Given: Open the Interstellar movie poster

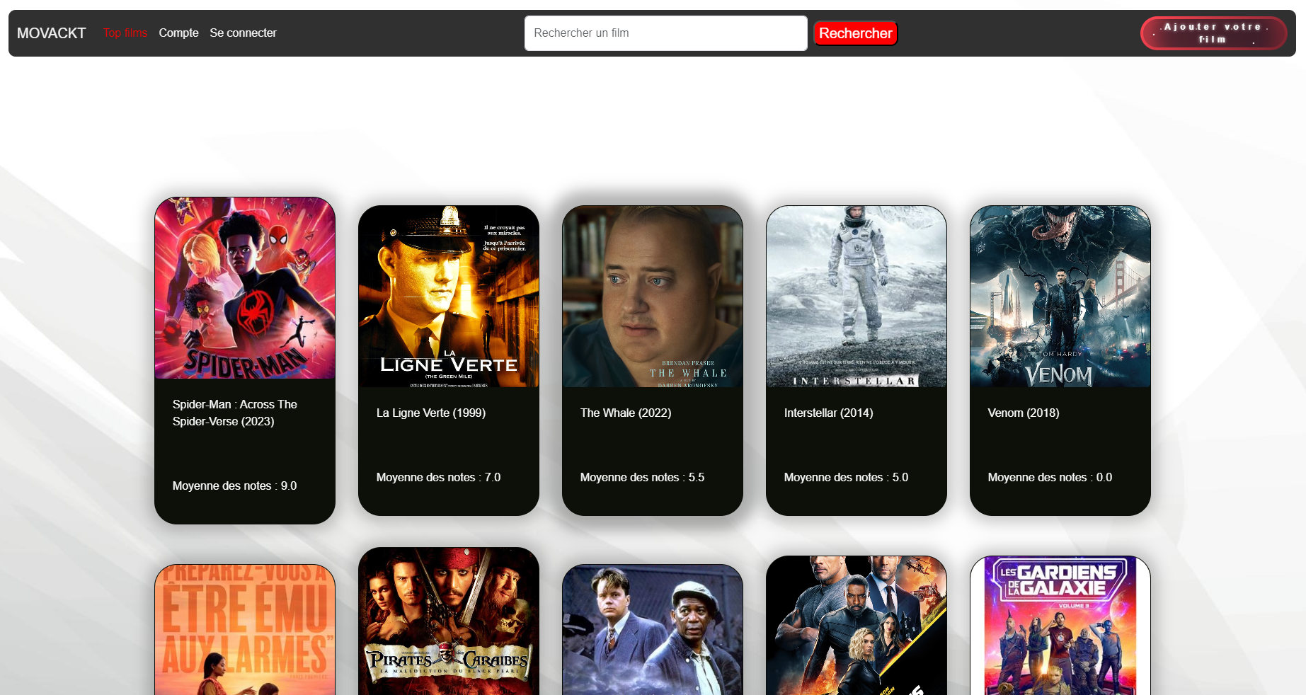Looking at the screenshot, I should (x=857, y=297).
